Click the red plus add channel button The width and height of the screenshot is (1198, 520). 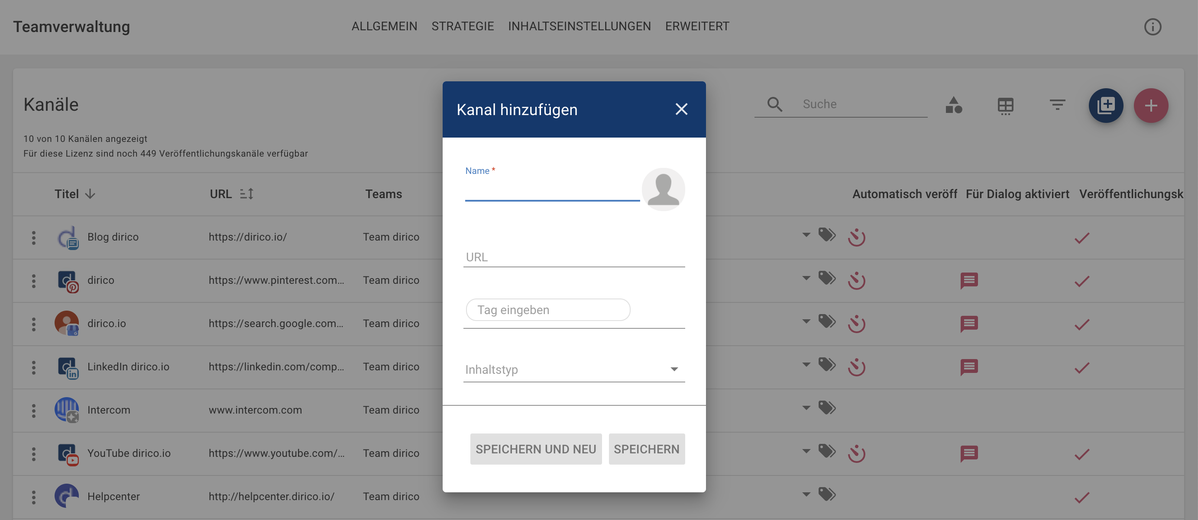[1150, 106]
